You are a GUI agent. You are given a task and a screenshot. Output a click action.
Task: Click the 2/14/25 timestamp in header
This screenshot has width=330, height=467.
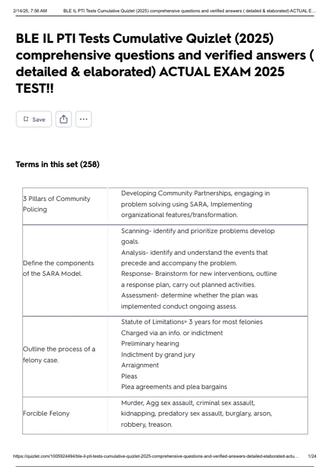click(x=30, y=11)
